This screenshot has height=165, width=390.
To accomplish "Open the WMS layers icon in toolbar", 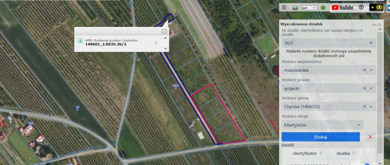I will point(295,7).
